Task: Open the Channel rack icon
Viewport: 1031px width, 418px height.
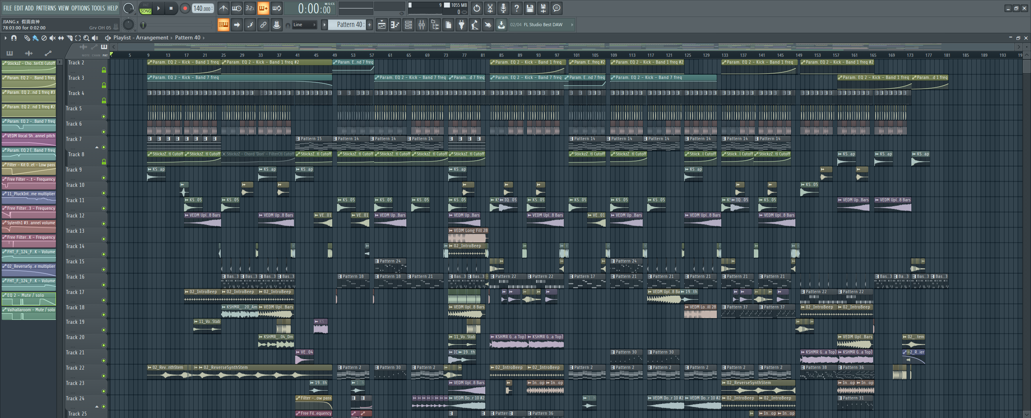Action: 408,25
